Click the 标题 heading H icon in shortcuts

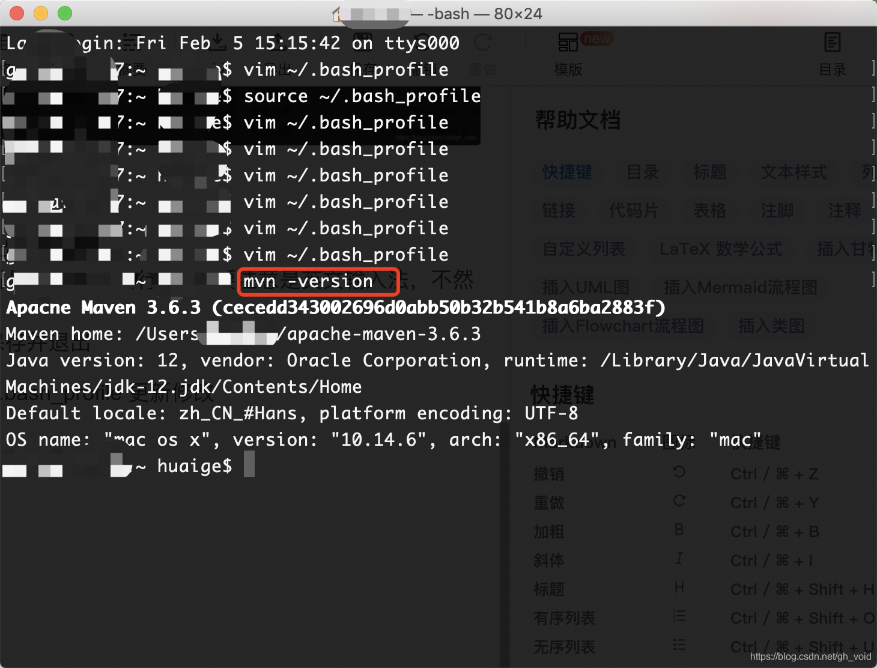point(679,588)
